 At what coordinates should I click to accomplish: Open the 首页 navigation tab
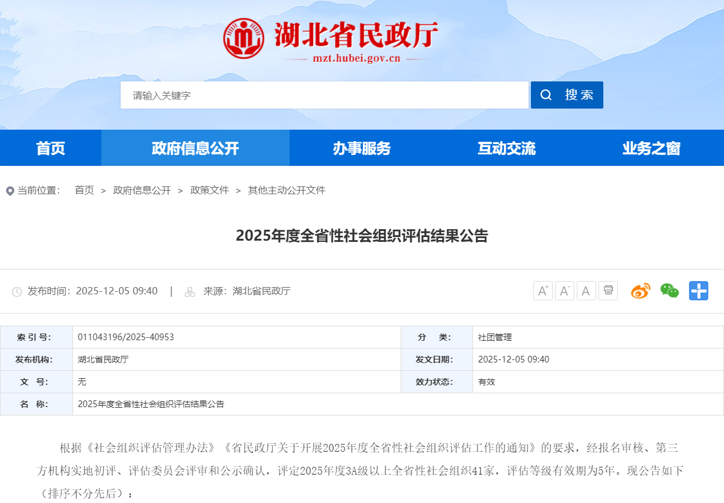(x=51, y=148)
